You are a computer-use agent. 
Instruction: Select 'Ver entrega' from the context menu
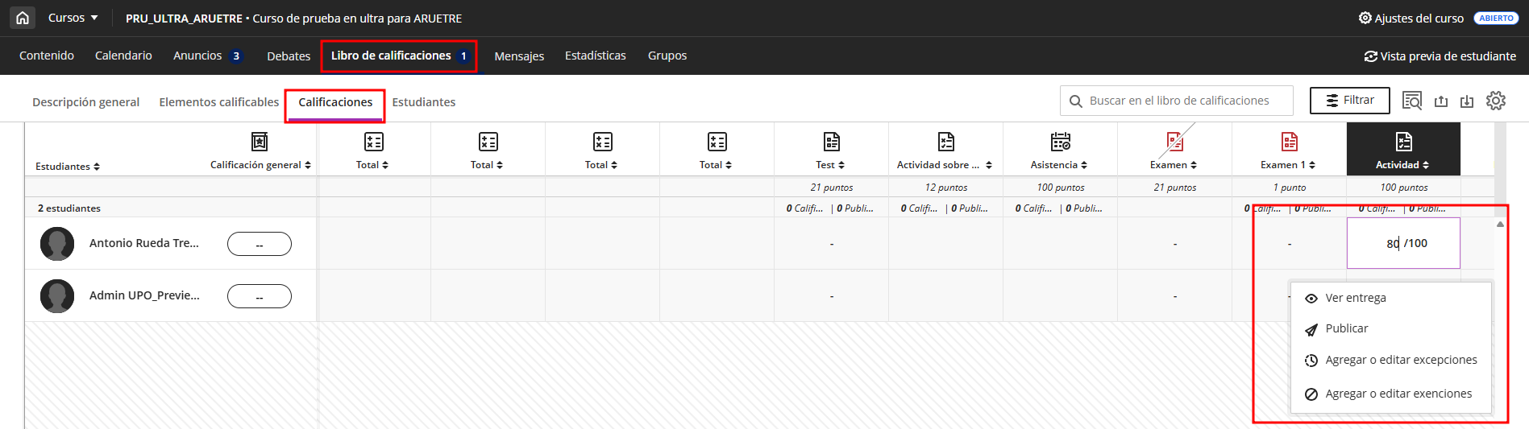[x=1356, y=298]
